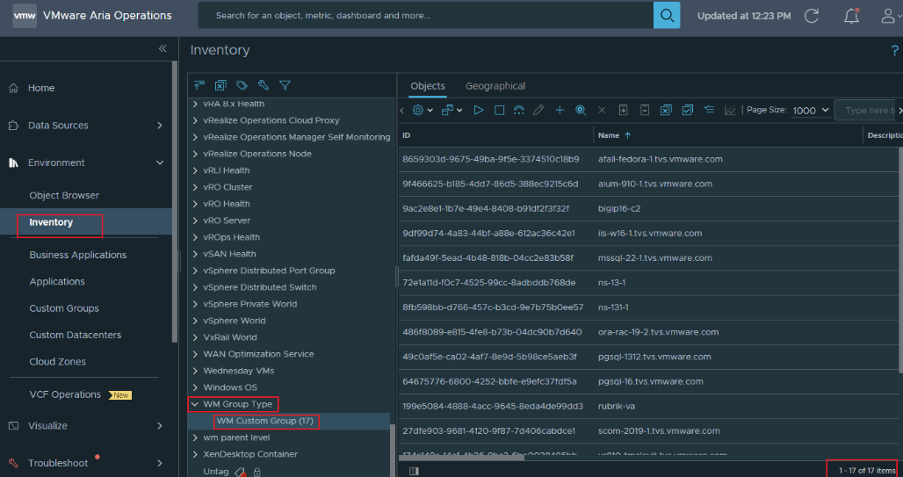Click the horizontal scrollbar under the table
Viewport: 903px width, 477px height.
[462, 459]
